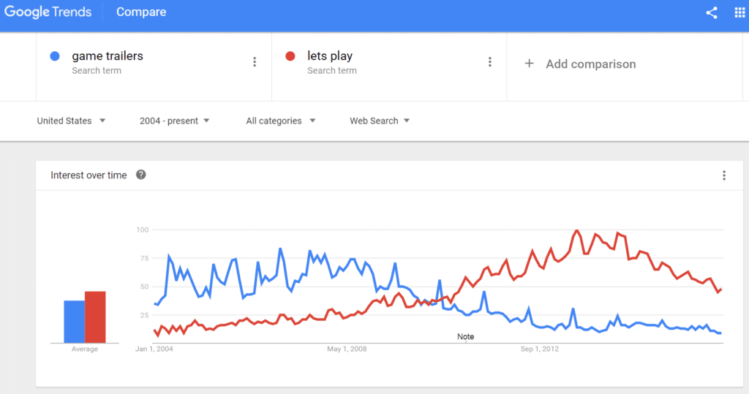Image resolution: width=749 pixels, height=394 pixels.
Task: Click the red lets play color dot
Action: point(290,56)
